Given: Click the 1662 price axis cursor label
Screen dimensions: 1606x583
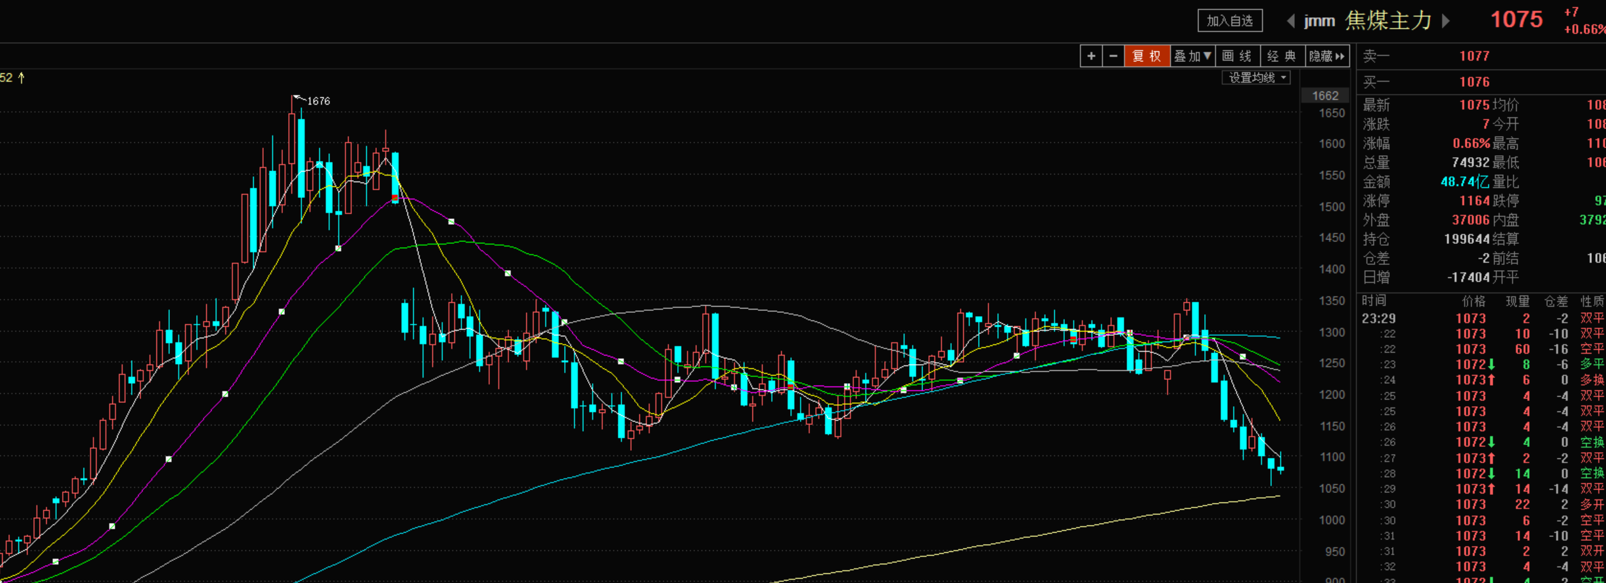Looking at the screenshot, I should tap(1325, 96).
